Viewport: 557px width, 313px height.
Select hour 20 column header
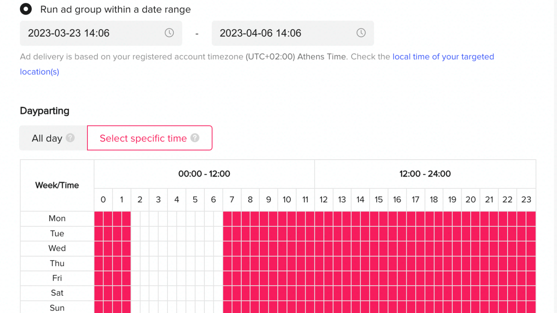[471, 200]
